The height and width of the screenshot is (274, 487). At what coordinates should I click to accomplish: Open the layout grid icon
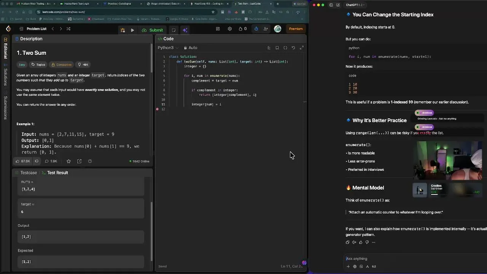click(218, 29)
